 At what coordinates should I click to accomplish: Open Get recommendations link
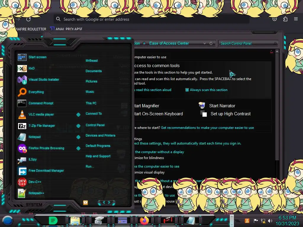(207, 128)
